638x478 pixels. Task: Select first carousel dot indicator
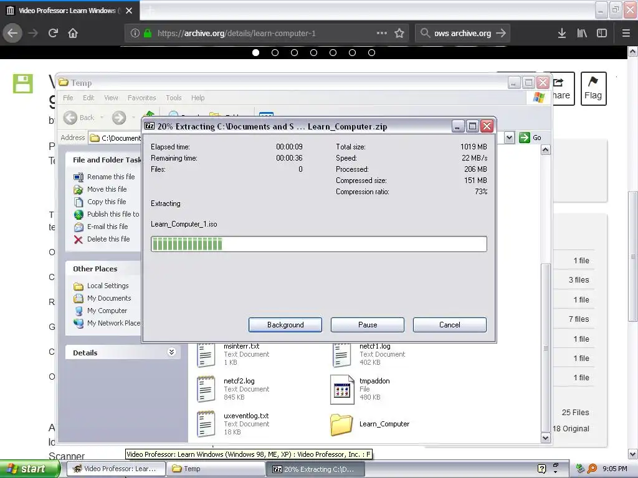255,52
